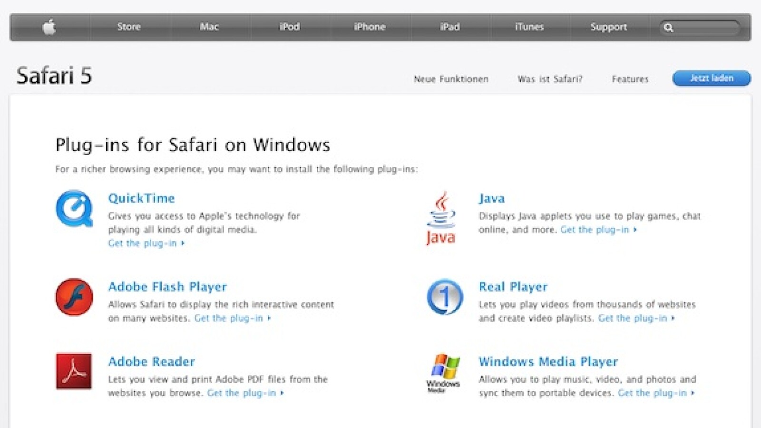761x428 pixels.
Task: Open the Store navigation item
Action: pos(129,27)
